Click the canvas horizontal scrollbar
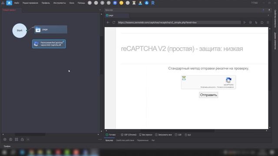 (x=30, y=134)
